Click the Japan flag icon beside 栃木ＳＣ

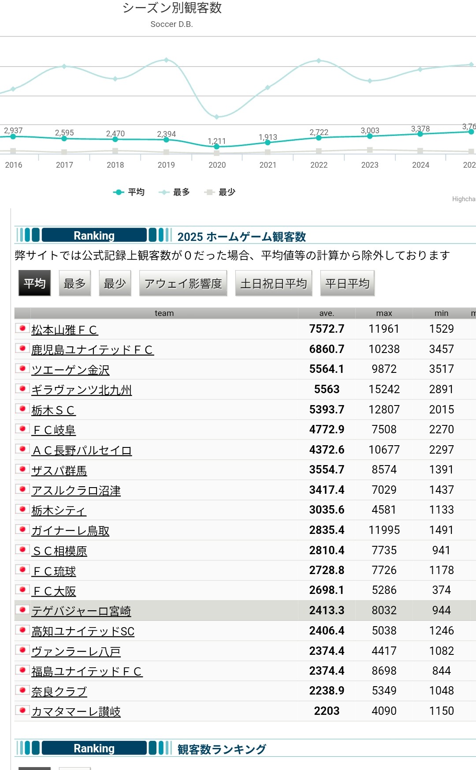22,409
